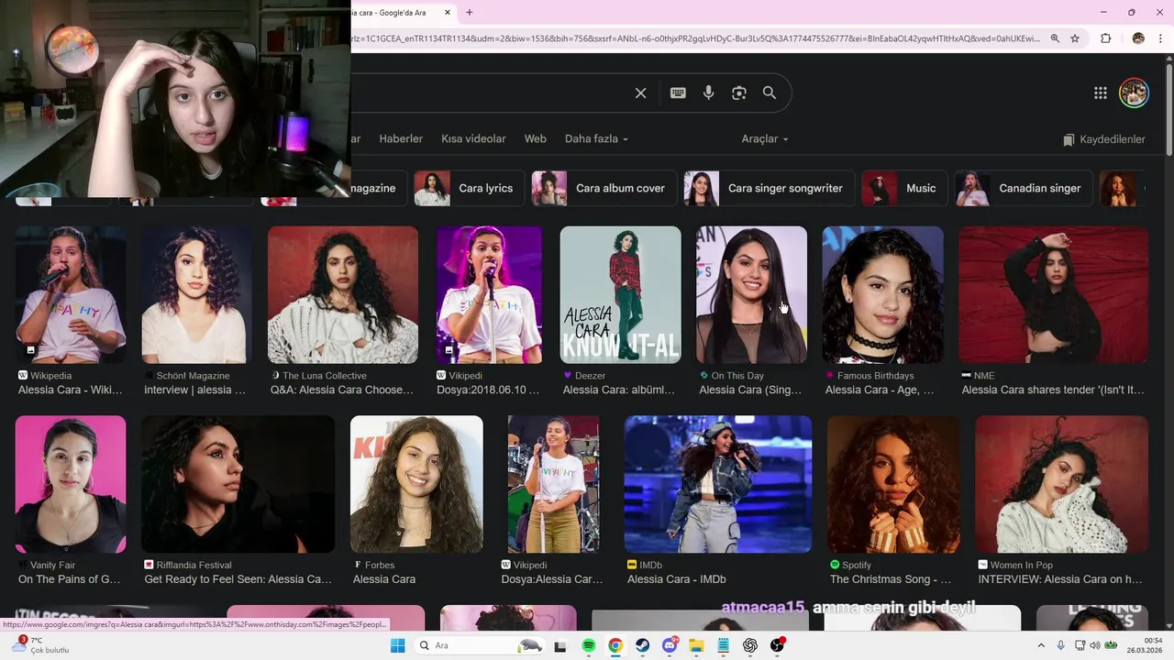Open volume control in system tray
1174x660 pixels.
point(1094,645)
